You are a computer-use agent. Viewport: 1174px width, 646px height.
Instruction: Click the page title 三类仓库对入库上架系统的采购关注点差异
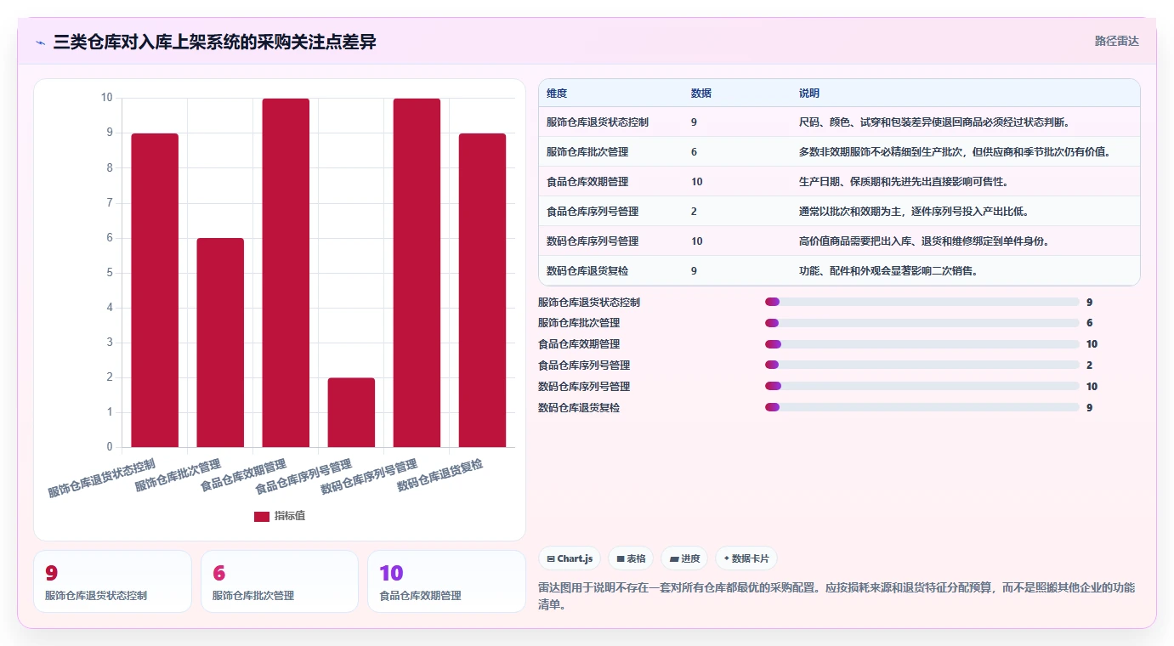(x=214, y=42)
